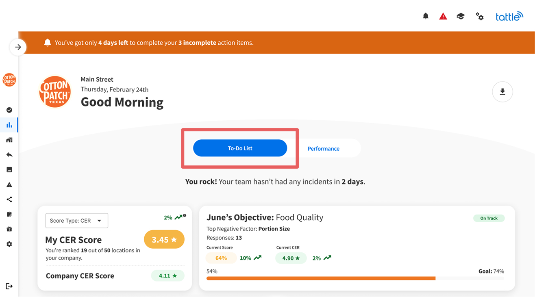The height and width of the screenshot is (297, 535).
Task: Open notifications bell in top bar
Action: coord(426,16)
